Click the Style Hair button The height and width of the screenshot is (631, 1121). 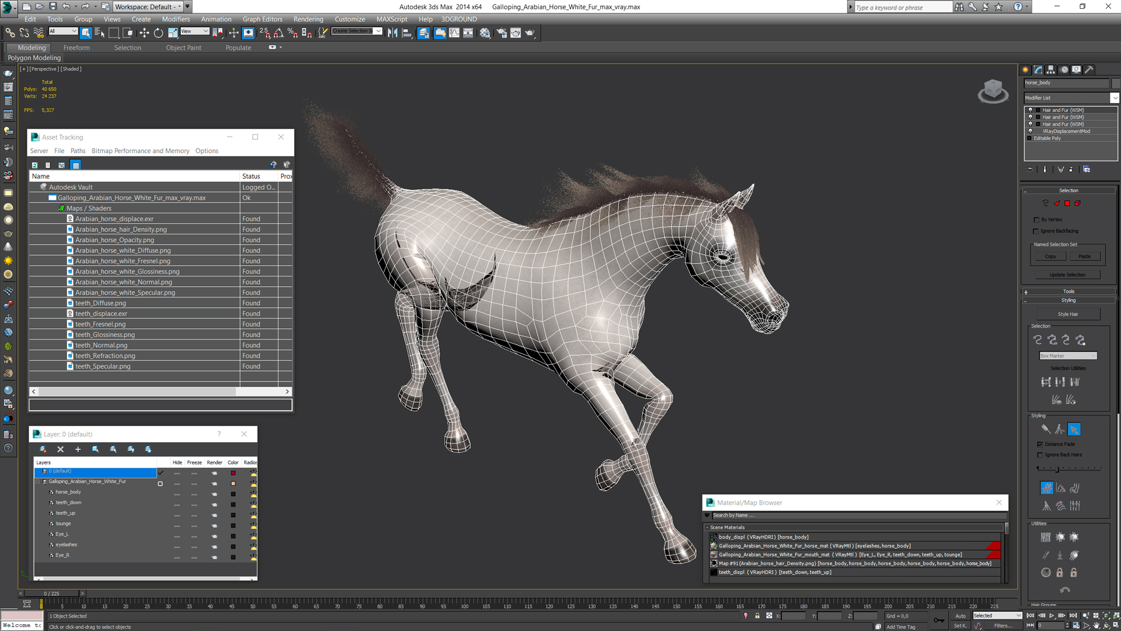1068,314
